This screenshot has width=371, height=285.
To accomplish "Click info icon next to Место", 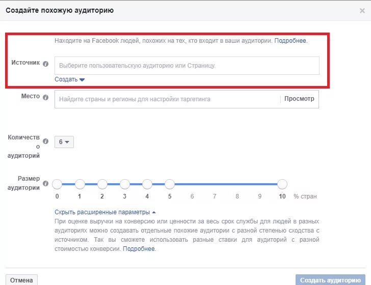I will coord(46,97).
